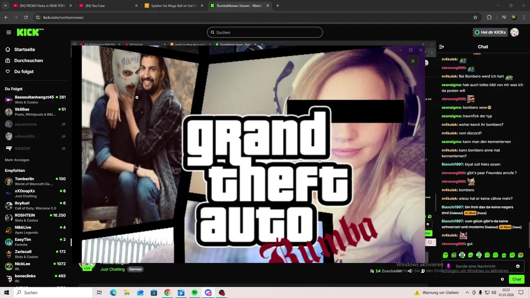Collapse the chat panel with arrow icon
The image size is (530, 298).
pyautogui.click(x=441, y=47)
